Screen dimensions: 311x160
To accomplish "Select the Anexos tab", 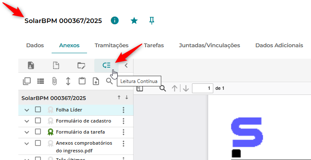I will 69,45.
